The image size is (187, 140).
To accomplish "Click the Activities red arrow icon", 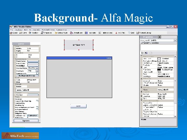I will click(116, 33).
